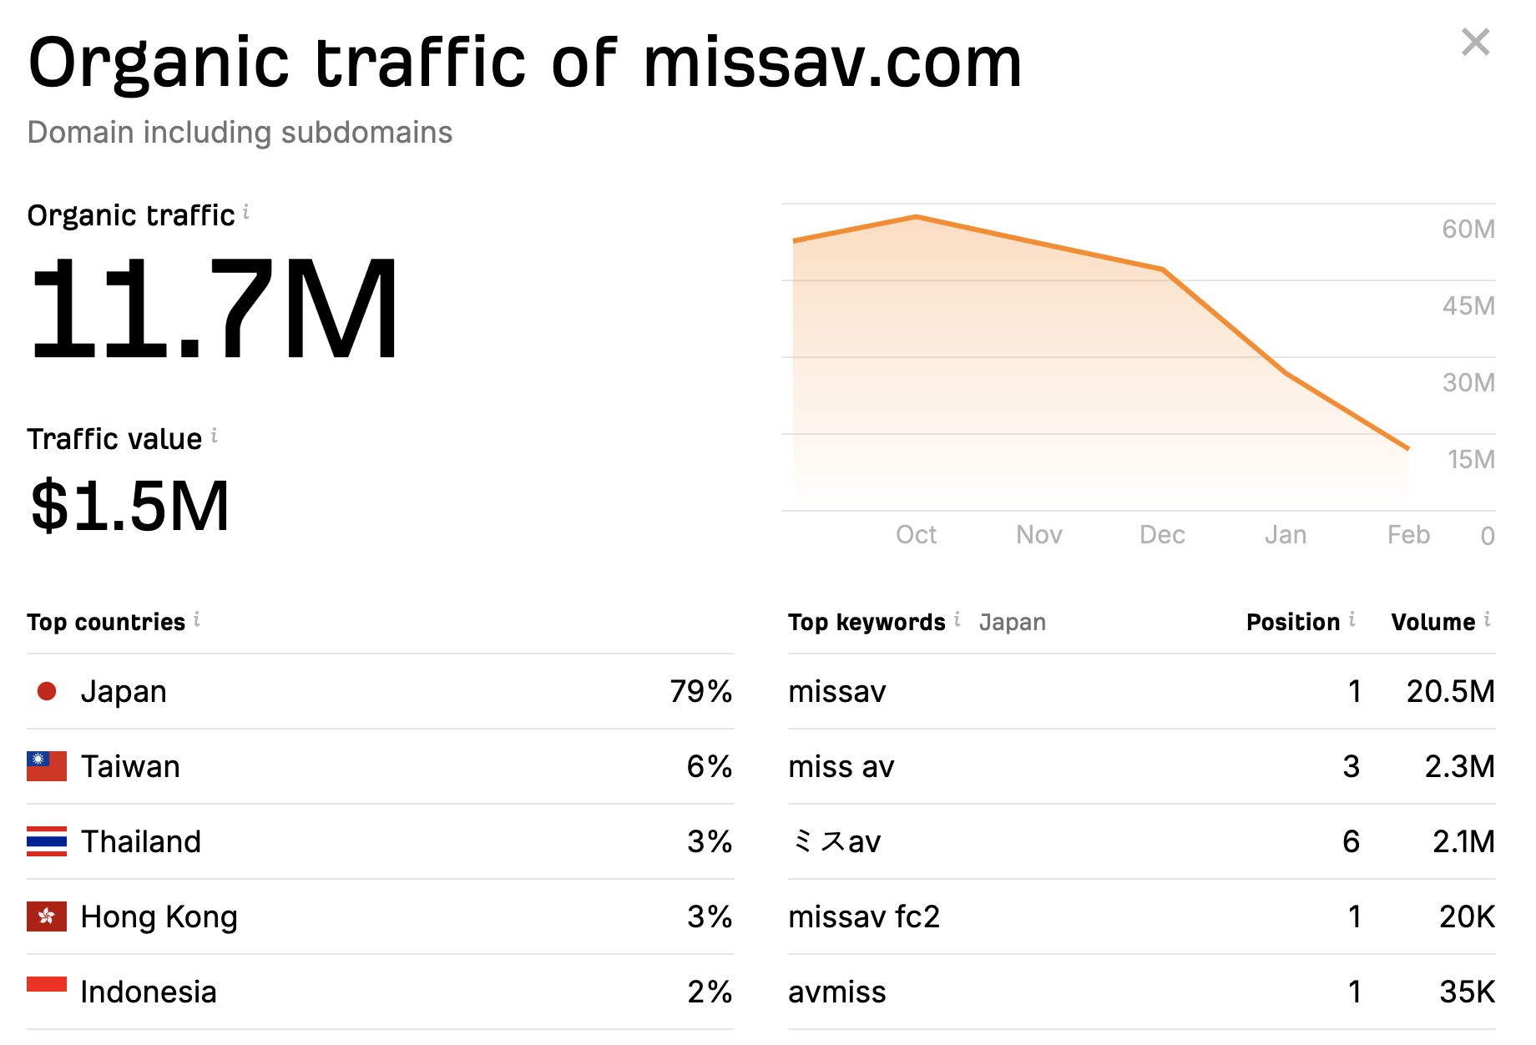This screenshot has height=1045, width=1536.
Task: Open the 'miss av' keyword link
Action: pyautogui.click(x=841, y=767)
